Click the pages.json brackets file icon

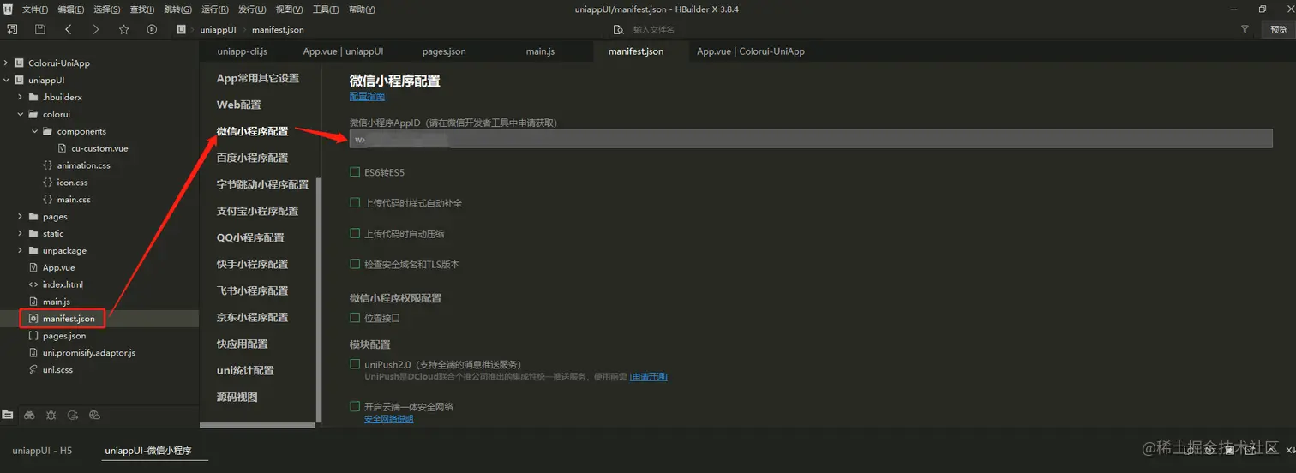[x=33, y=336]
